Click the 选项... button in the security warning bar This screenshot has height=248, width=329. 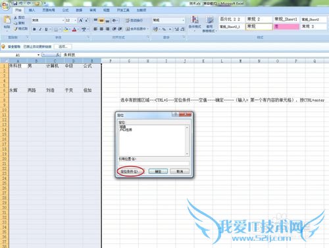point(63,47)
